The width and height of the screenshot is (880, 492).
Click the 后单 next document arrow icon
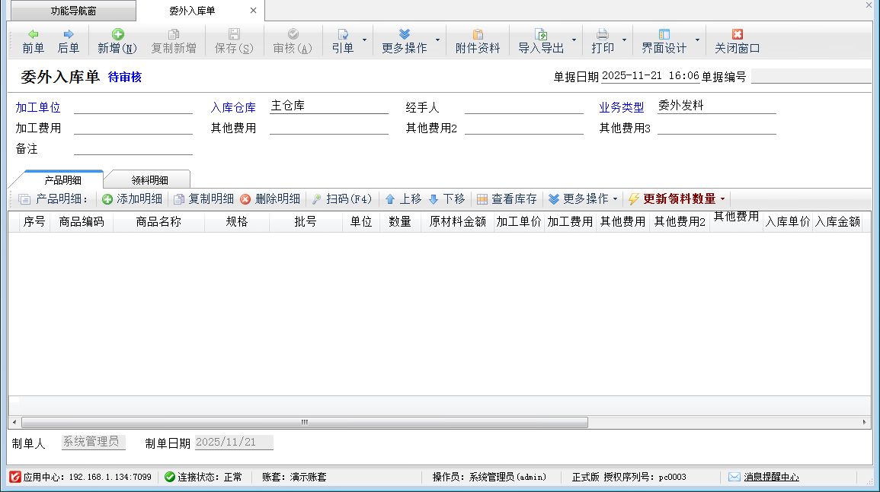[x=69, y=34]
